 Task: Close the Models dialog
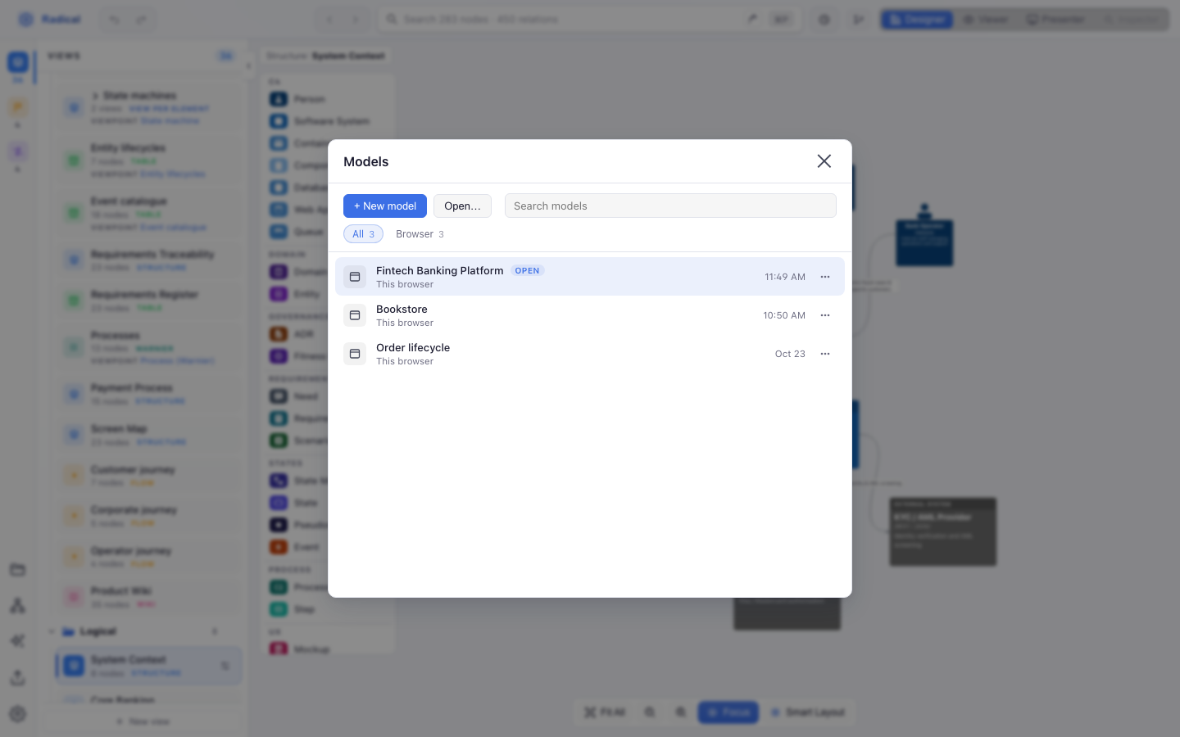[x=824, y=161]
